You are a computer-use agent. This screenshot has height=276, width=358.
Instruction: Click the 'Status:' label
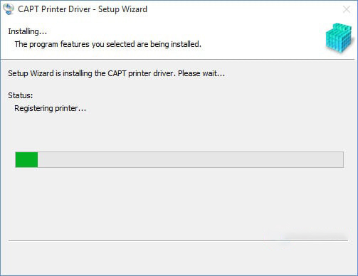pos(21,95)
